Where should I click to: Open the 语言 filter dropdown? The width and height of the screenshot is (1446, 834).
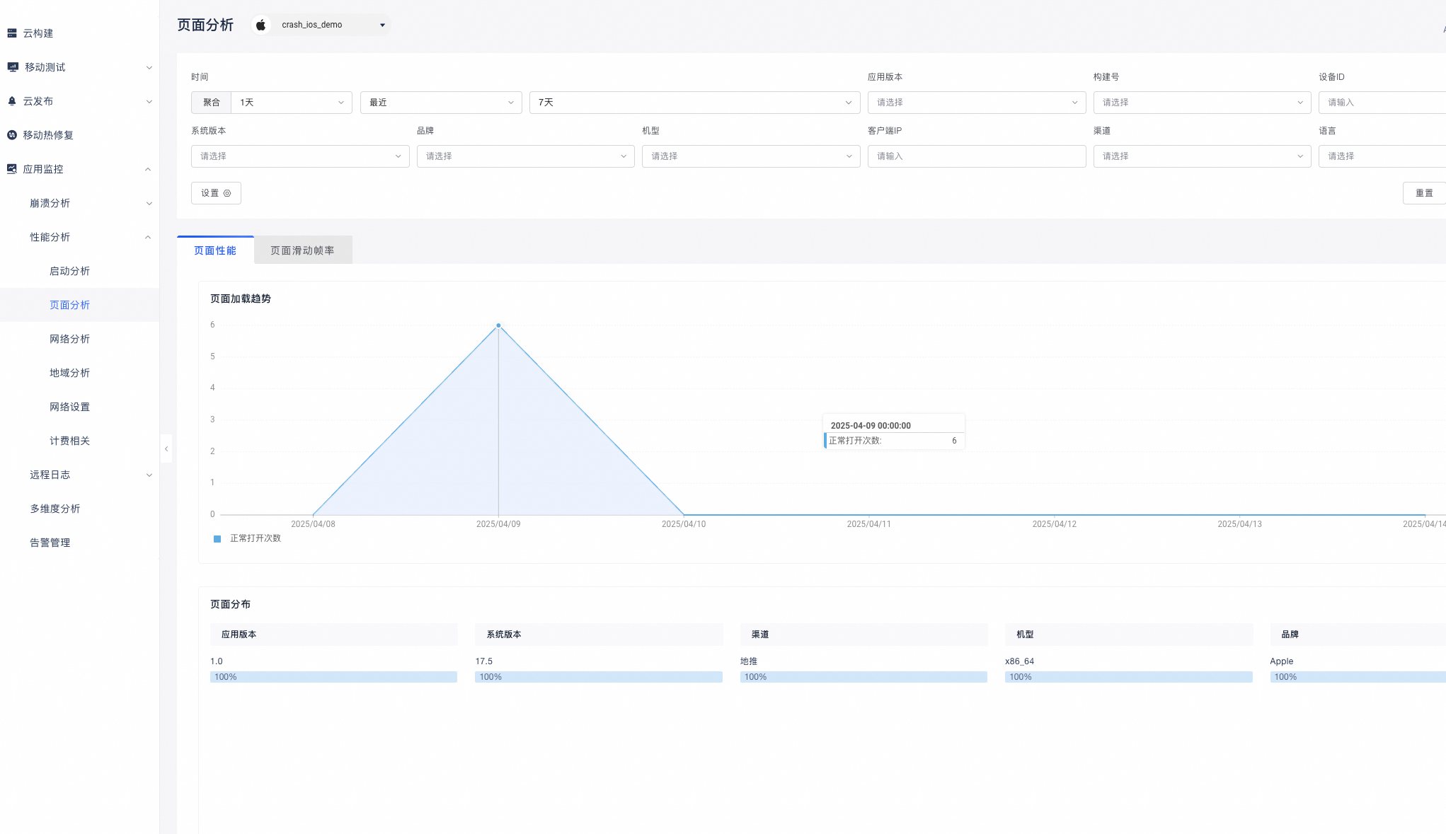point(1382,156)
